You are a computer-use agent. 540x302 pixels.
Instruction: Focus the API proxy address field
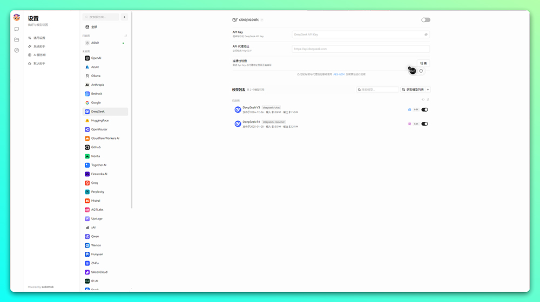pyautogui.click(x=361, y=49)
